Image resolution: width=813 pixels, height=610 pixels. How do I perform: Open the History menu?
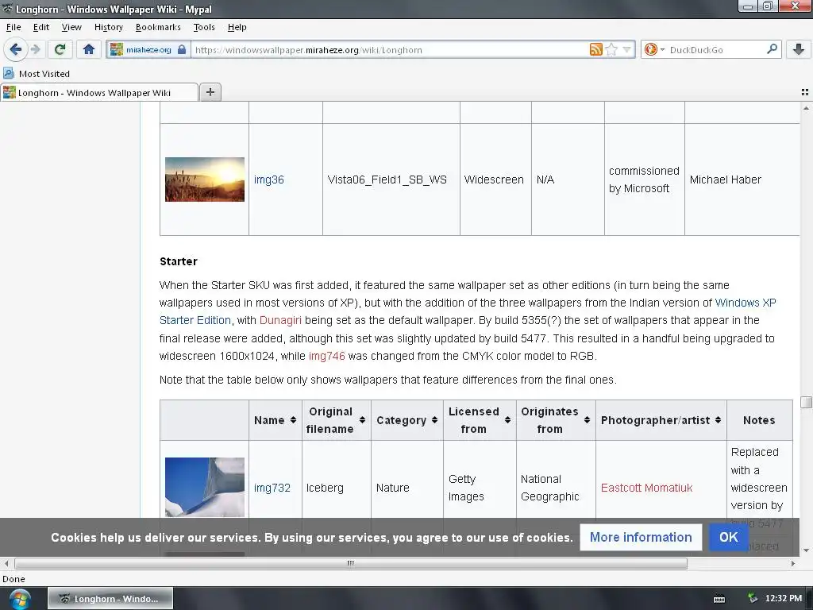tap(108, 27)
